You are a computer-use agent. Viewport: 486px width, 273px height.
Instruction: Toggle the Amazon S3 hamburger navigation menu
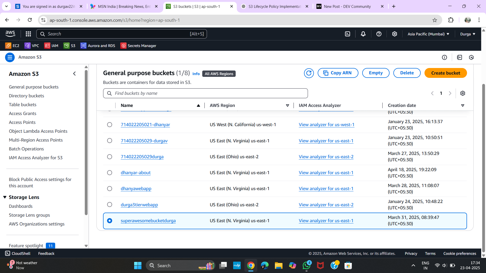click(x=10, y=57)
